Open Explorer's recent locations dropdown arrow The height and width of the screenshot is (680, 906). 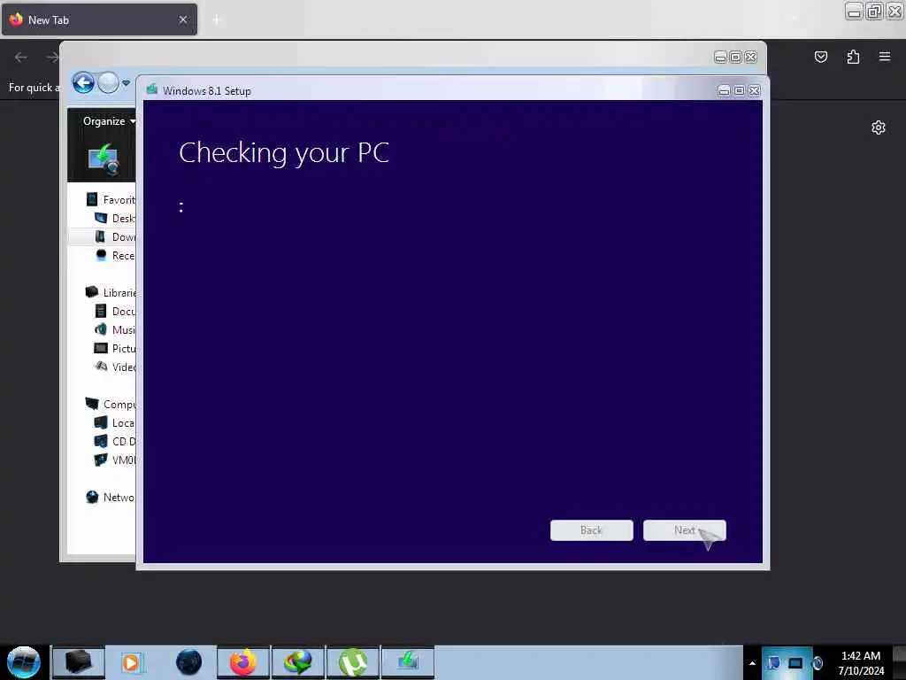click(x=126, y=82)
